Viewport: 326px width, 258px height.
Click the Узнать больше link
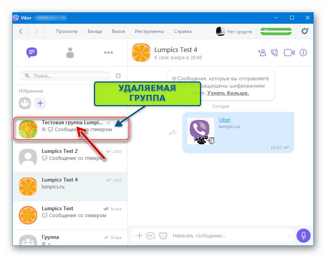pos(228,93)
